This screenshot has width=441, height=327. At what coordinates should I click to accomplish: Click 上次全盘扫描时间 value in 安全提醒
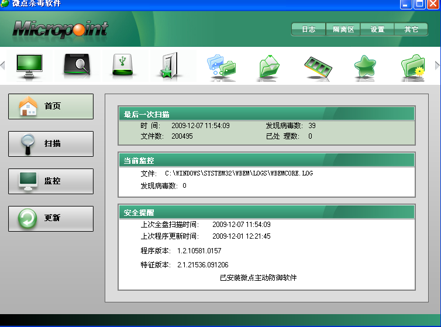[242, 225]
